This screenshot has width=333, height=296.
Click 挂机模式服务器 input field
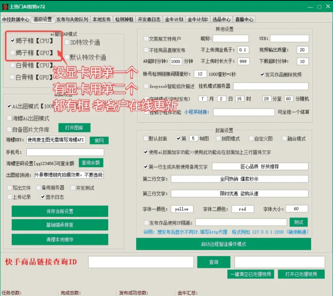tap(271, 86)
